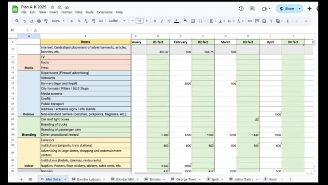Screen dimensions: 328x185
Task: Open the View menu
Action: pos(42,12)
